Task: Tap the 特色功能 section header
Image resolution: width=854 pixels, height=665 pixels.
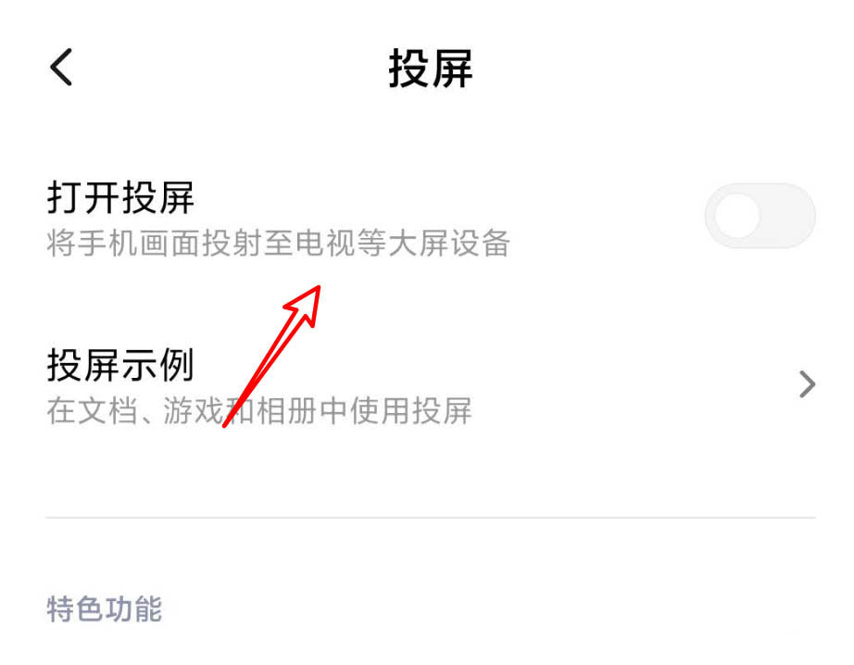Action: click(104, 609)
